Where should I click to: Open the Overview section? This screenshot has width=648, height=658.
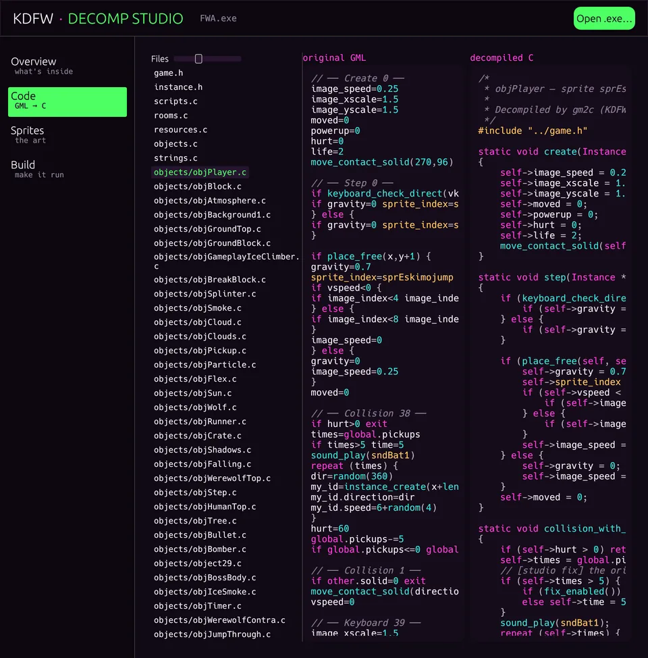point(67,66)
